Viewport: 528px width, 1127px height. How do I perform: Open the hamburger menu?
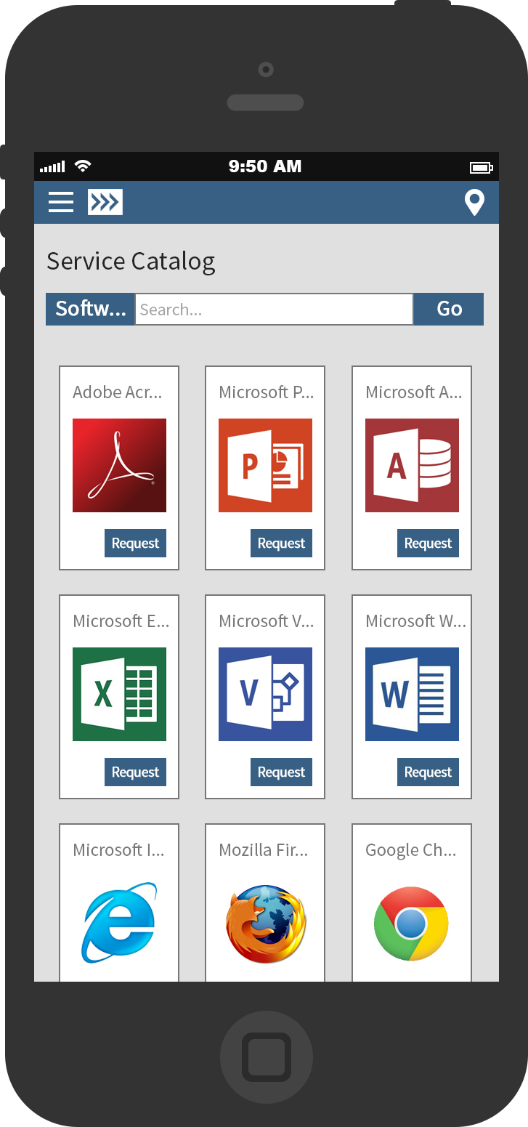[61, 202]
